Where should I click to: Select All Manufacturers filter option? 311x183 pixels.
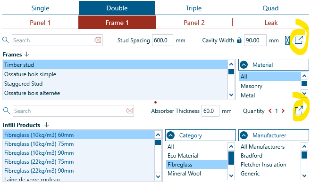270,147
